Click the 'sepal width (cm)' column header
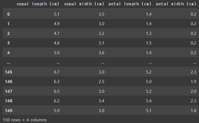199x123 pixels. (x=84, y=4)
